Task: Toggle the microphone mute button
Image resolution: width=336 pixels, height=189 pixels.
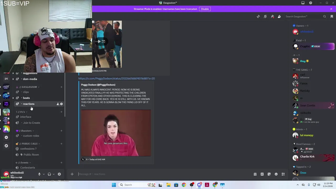Action: [39, 174]
